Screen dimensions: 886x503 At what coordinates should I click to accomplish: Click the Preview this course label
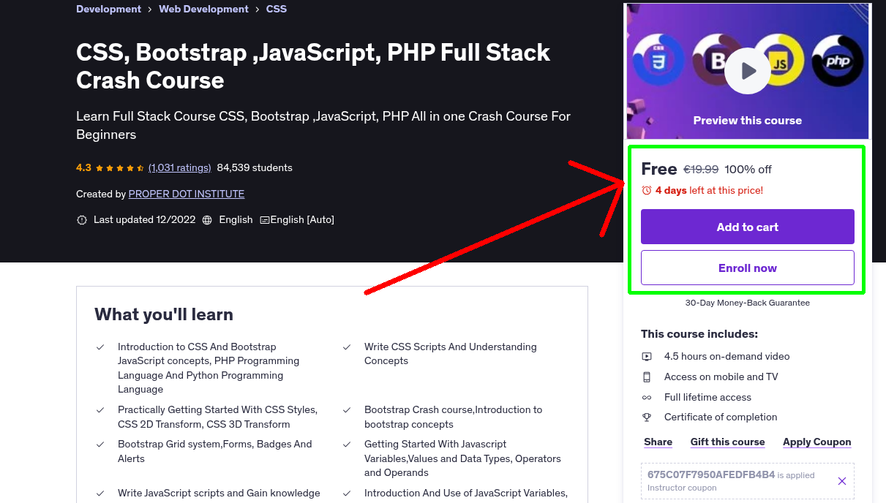point(748,121)
